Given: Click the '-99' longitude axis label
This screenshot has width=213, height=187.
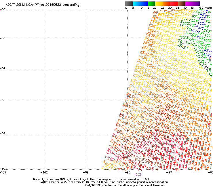Looking at the screenshot, I should click(86, 172).
